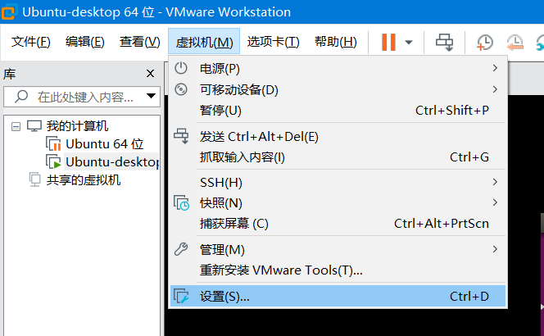
Task: Select 重新安装 VMware Tools(T)... entry
Action: [x=338, y=270]
